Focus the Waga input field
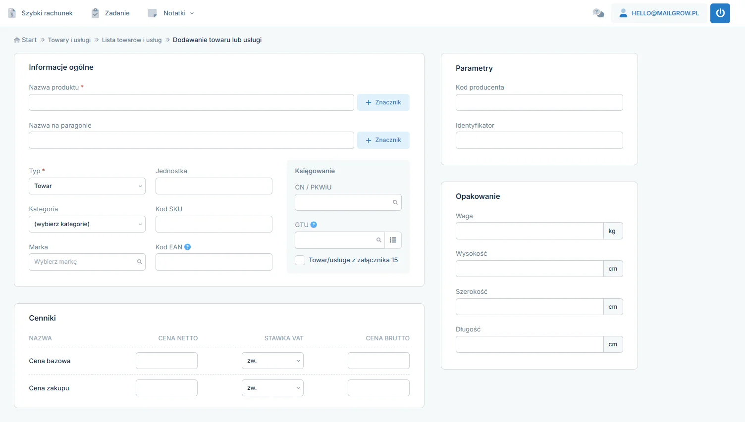The width and height of the screenshot is (745, 422). pyautogui.click(x=529, y=231)
